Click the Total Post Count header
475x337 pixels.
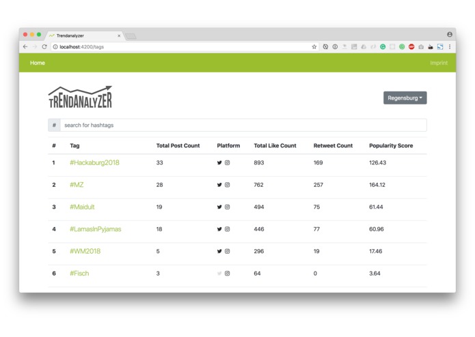(178, 146)
